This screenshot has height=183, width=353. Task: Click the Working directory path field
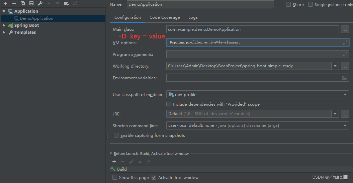click(249, 66)
